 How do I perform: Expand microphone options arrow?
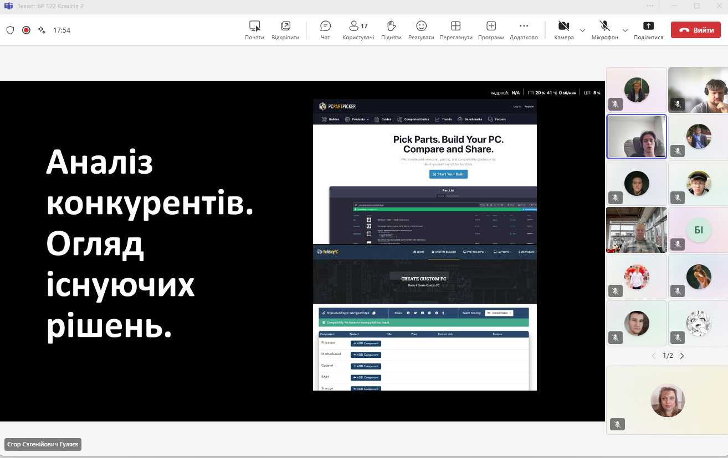tap(625, 30)
